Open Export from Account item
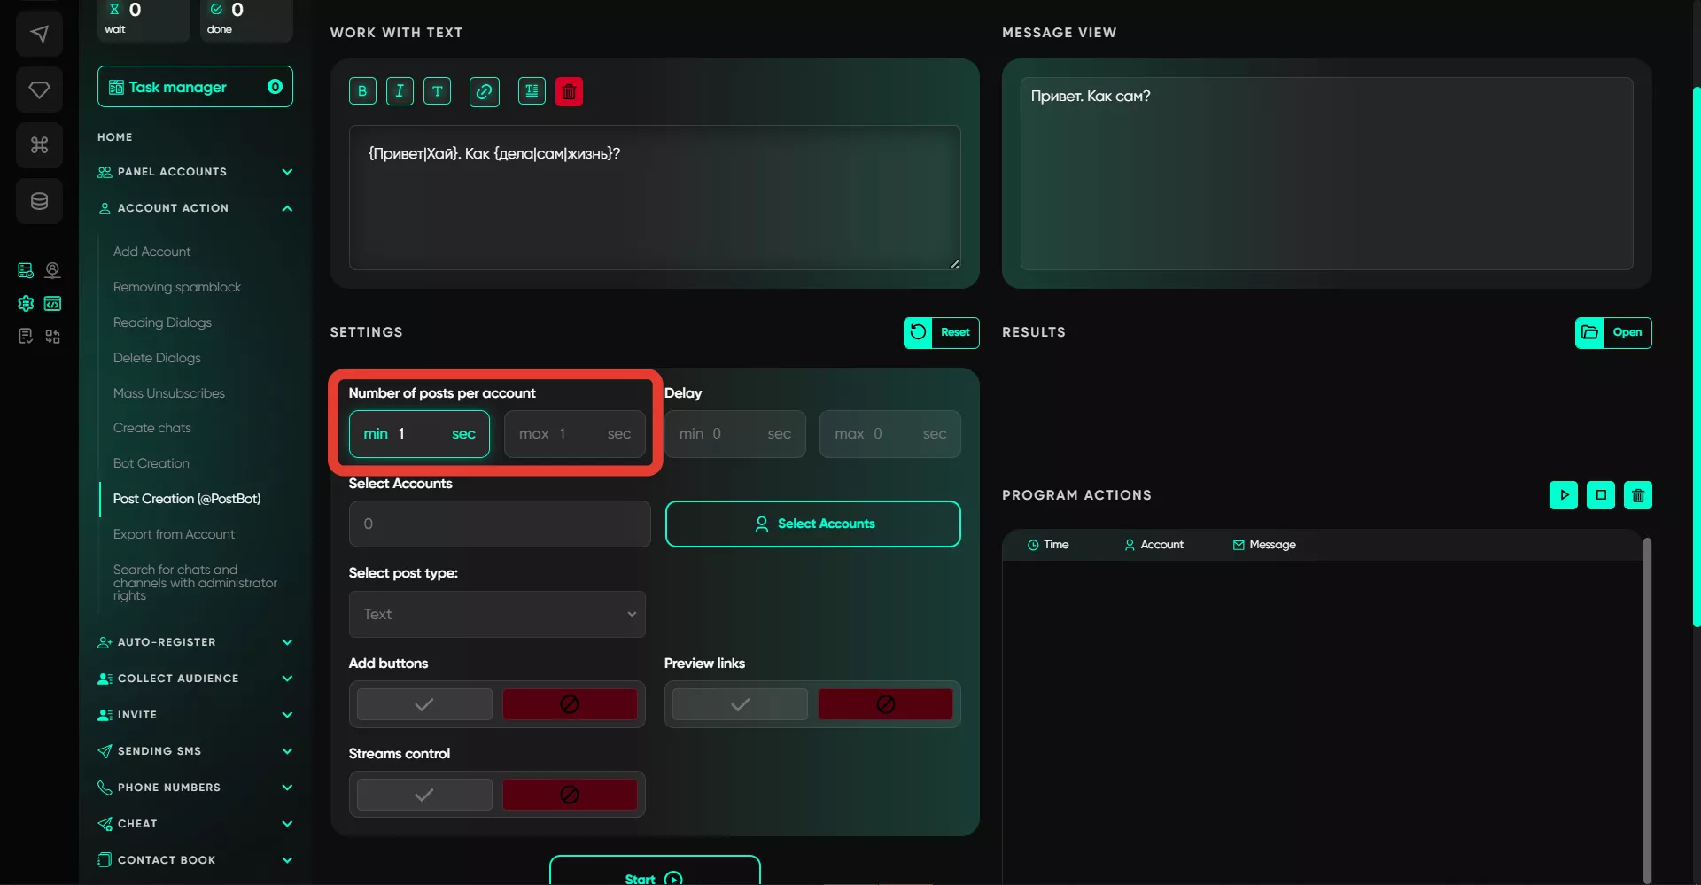1701x885 pixels. (174, 534)
